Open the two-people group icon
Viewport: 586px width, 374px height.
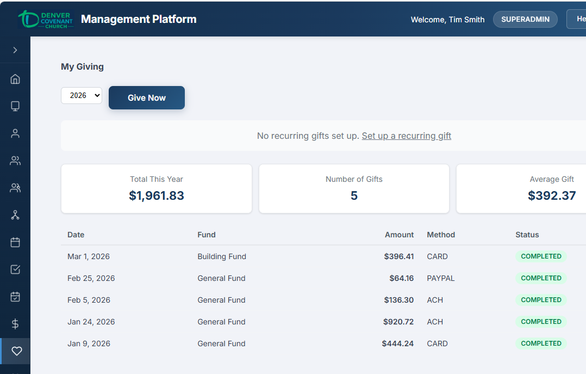[15, 161]
